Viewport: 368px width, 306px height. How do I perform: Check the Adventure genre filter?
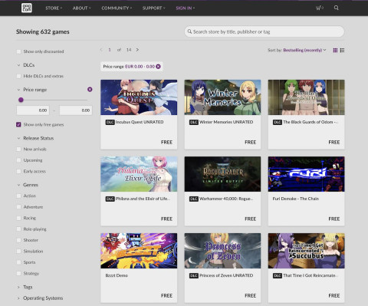point(18,207)
